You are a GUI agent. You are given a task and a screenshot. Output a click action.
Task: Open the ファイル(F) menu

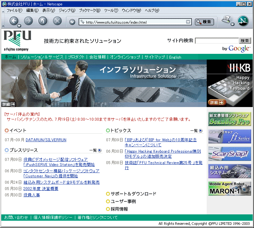(x=14, y=10)
